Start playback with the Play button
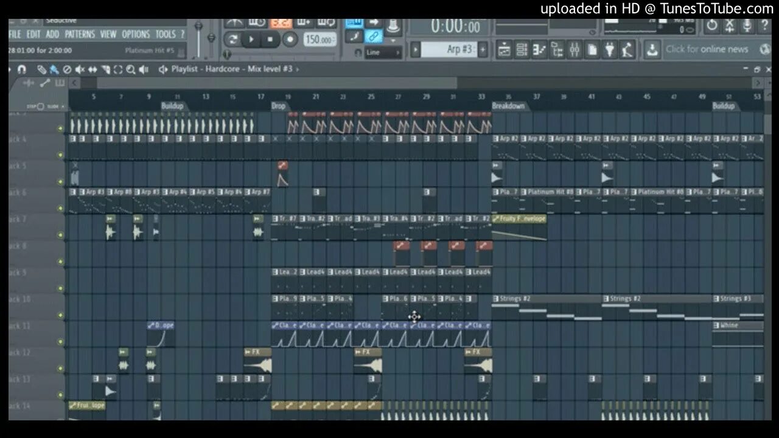The width and height of the screenshot is (779, 438). (251, 40)
